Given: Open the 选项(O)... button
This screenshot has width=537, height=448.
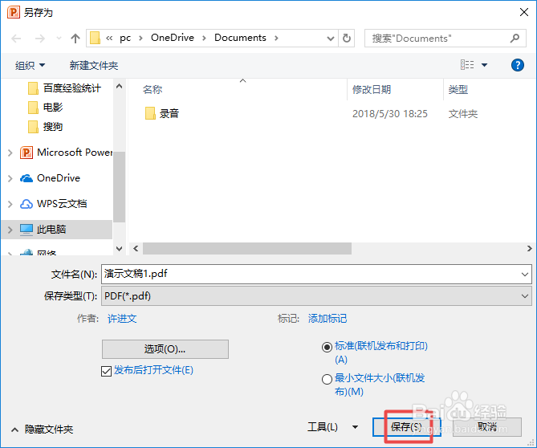Looking at the screenshot, I should click(165, 349).
